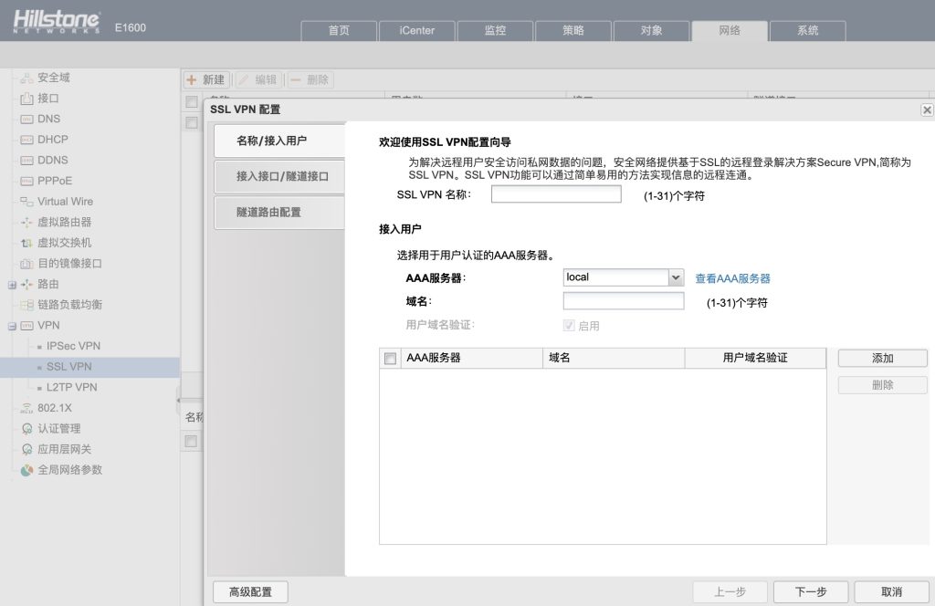Viewport: 935px width, 606px height.
Task: Collapse the VPN tree node
Action: point(12,326)
